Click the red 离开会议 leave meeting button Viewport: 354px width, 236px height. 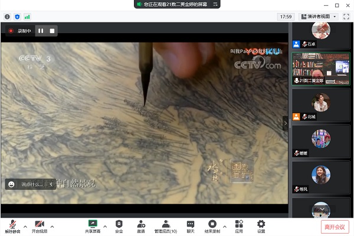tap(335, 226)
